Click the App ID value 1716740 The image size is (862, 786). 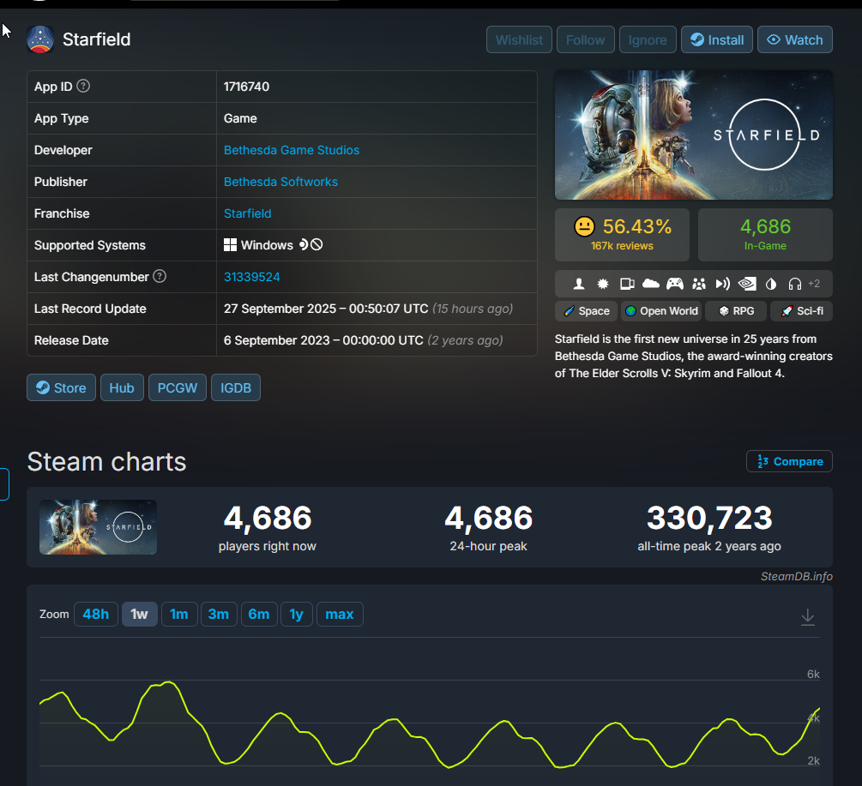point(246,87)
